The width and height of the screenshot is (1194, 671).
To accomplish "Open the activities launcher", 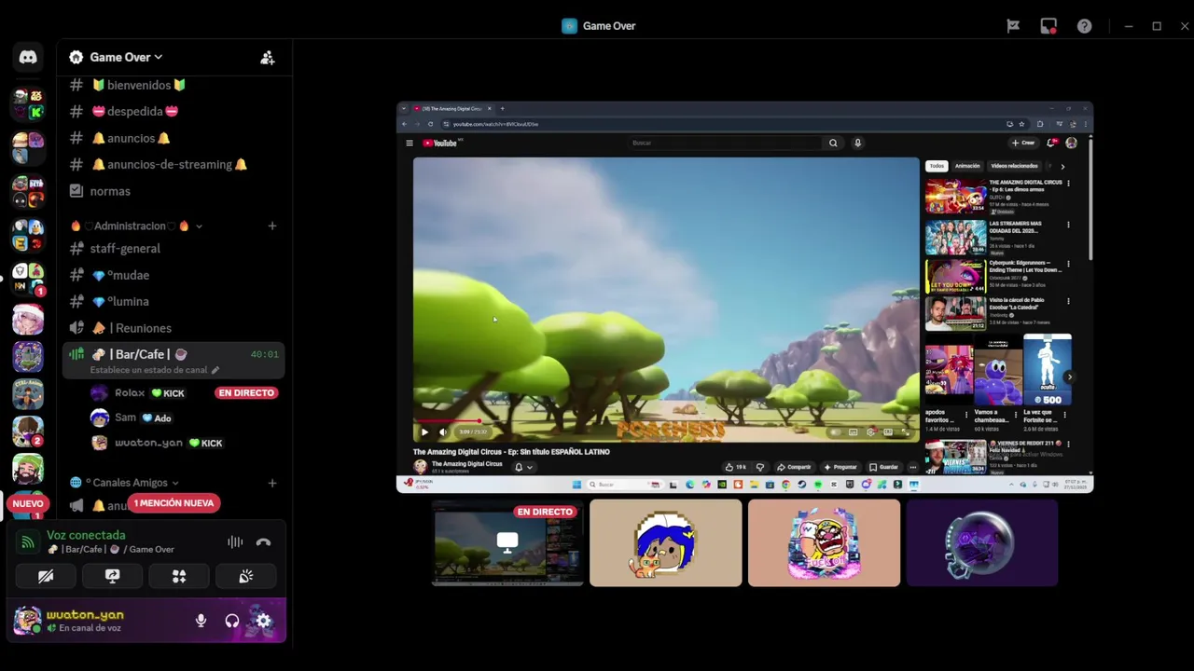I will [179, 577].
